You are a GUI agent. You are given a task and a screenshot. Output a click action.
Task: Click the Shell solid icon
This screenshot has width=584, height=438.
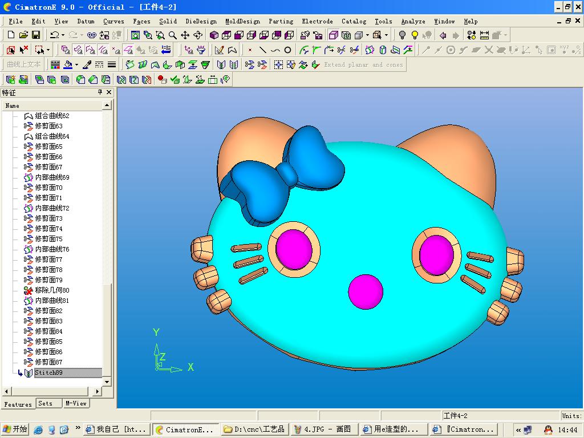(x=65, y=79)
